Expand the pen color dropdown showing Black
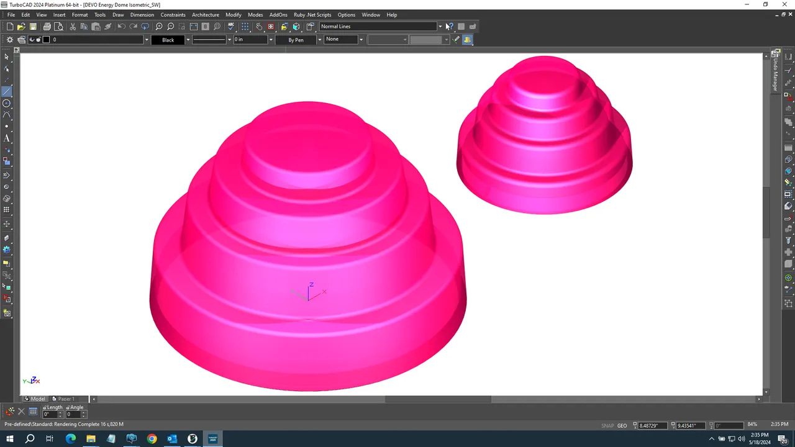Screen dimensions: 795x447 [188, 39]
